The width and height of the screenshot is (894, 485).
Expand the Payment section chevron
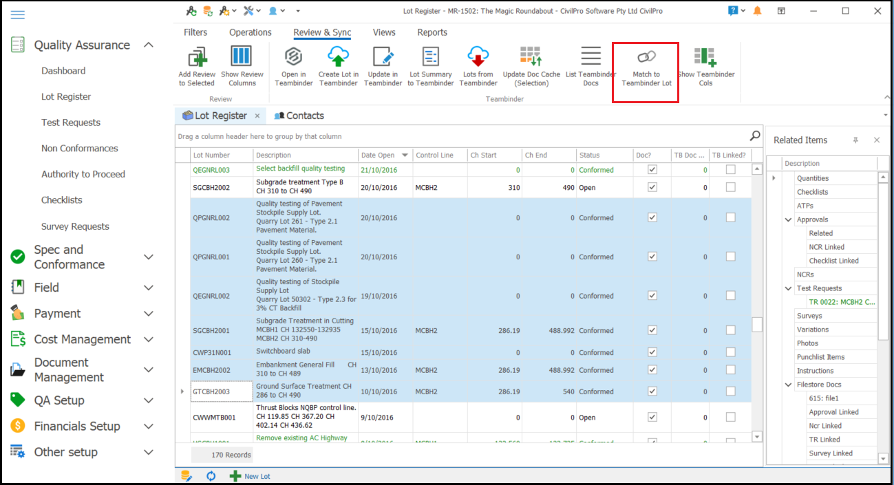tap(148, 314)
